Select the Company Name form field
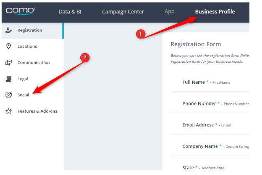262x175 pixels. point(210,146)
